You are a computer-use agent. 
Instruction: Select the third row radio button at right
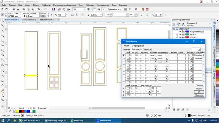(x=204, y=62)
